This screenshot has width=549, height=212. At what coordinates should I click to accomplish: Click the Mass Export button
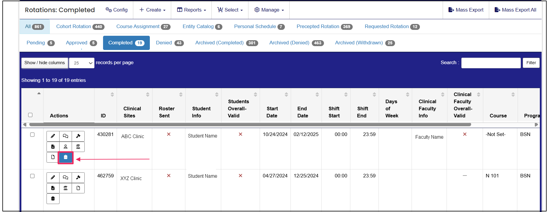click(466, 10)
